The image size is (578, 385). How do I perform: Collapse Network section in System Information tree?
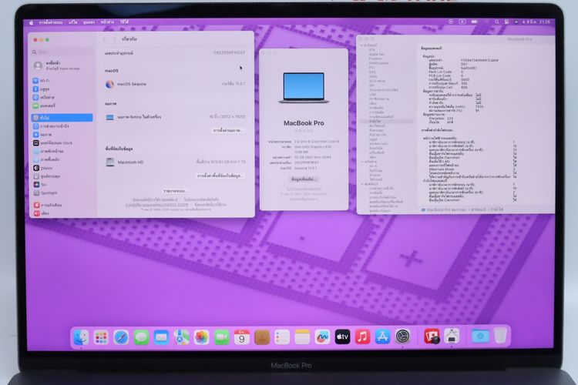[361, 162]
